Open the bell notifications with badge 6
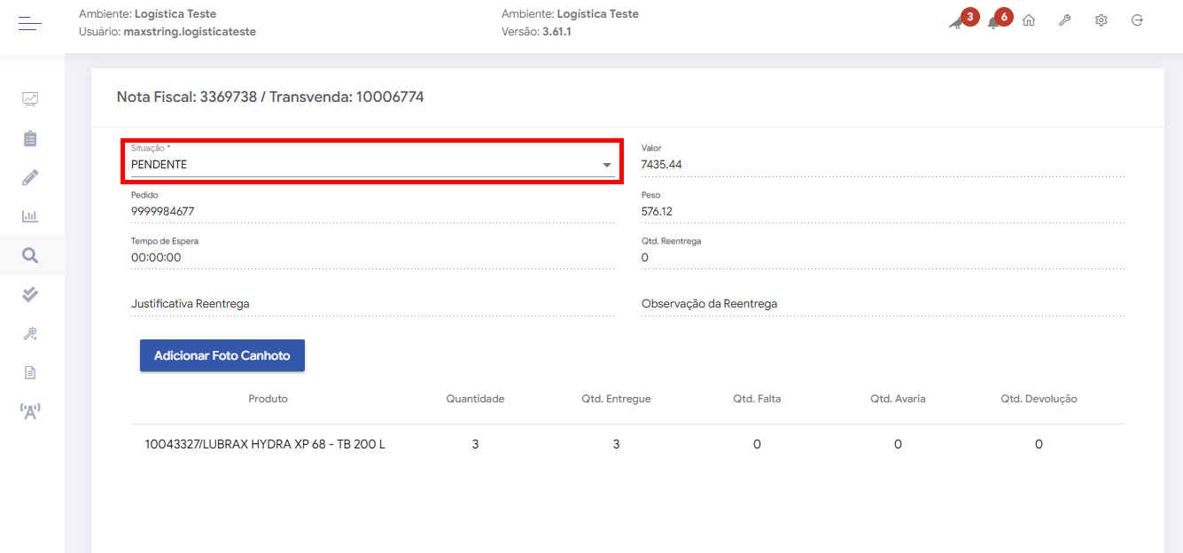This screenshot has width=1183, height=553. 993,22
